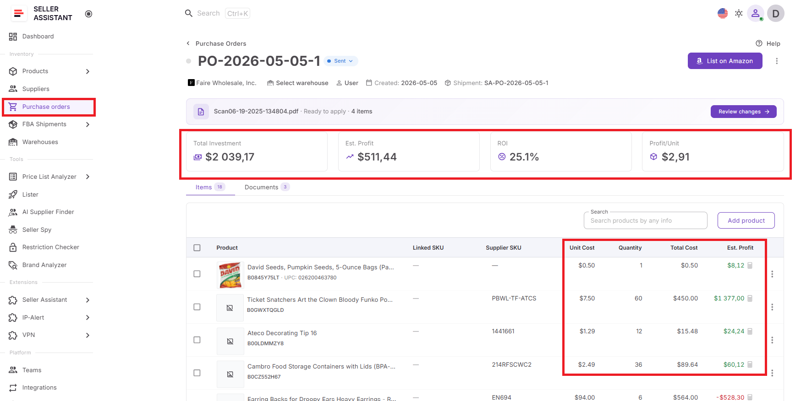Open row menu for David Seeds product

coord(772,274)
